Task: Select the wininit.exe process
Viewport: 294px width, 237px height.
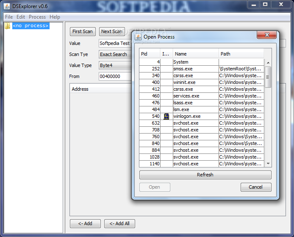Action: tap(202, 82)
